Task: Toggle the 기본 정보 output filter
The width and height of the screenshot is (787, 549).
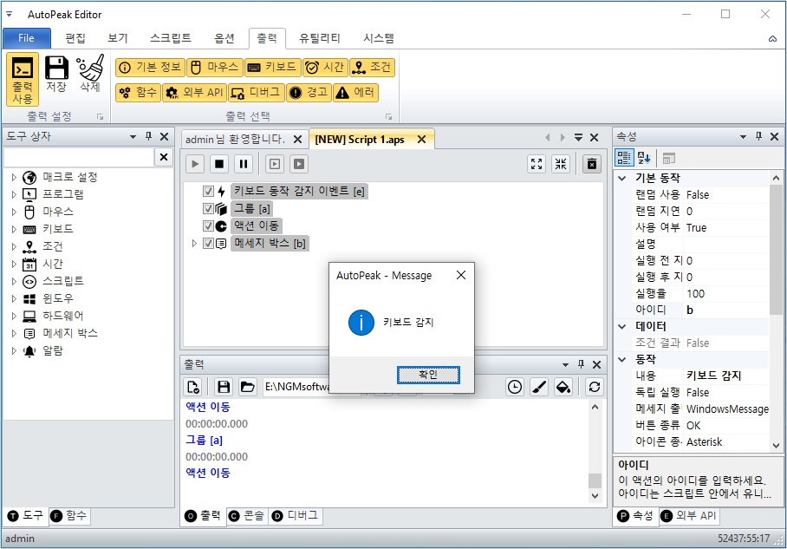Action: [x=150, y=68]
